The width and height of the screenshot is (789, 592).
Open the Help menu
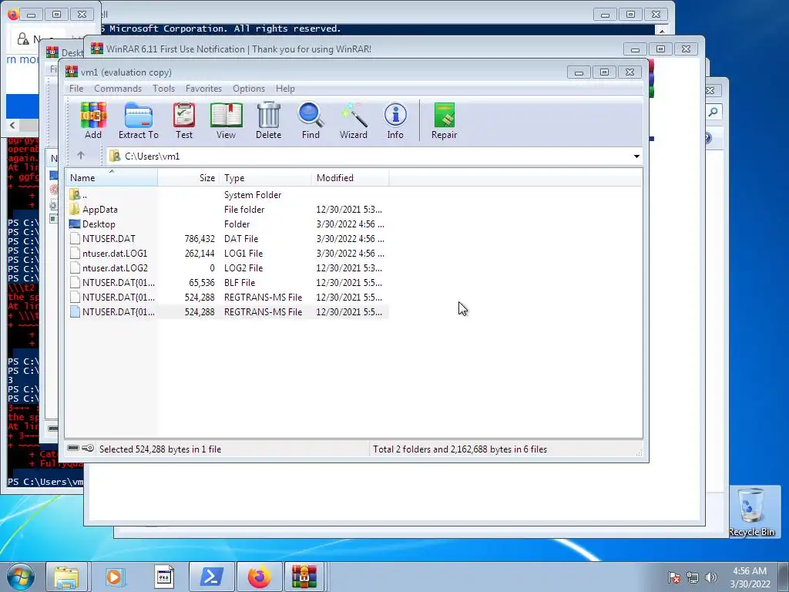tap(285, 88)
